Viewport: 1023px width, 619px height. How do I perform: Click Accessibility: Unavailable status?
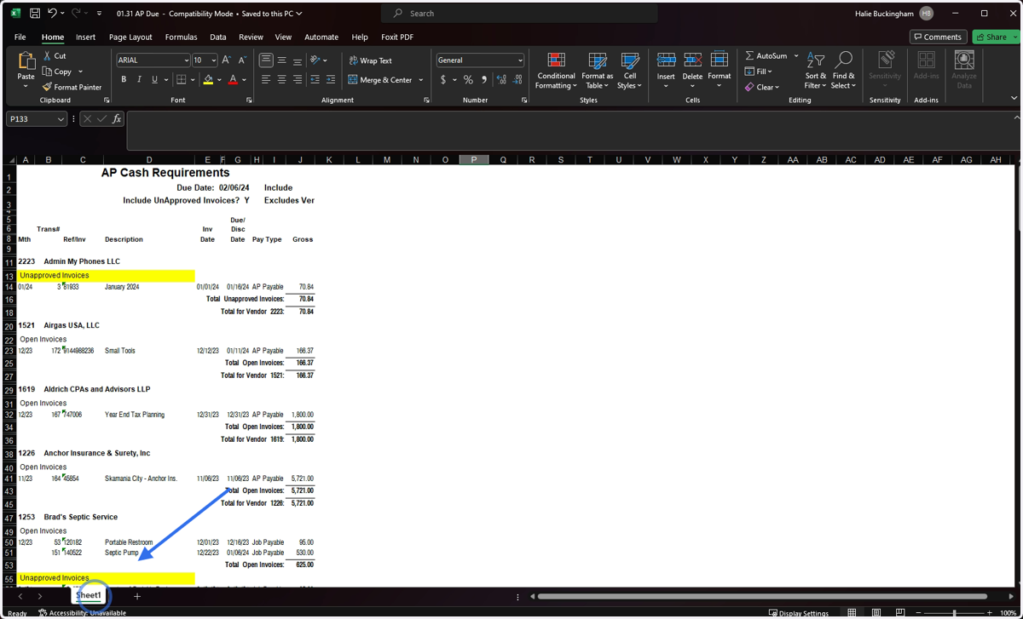(82, 613)
